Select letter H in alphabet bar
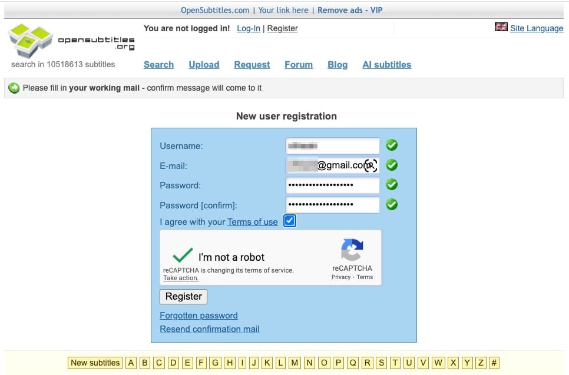 [x=230, y=363]
